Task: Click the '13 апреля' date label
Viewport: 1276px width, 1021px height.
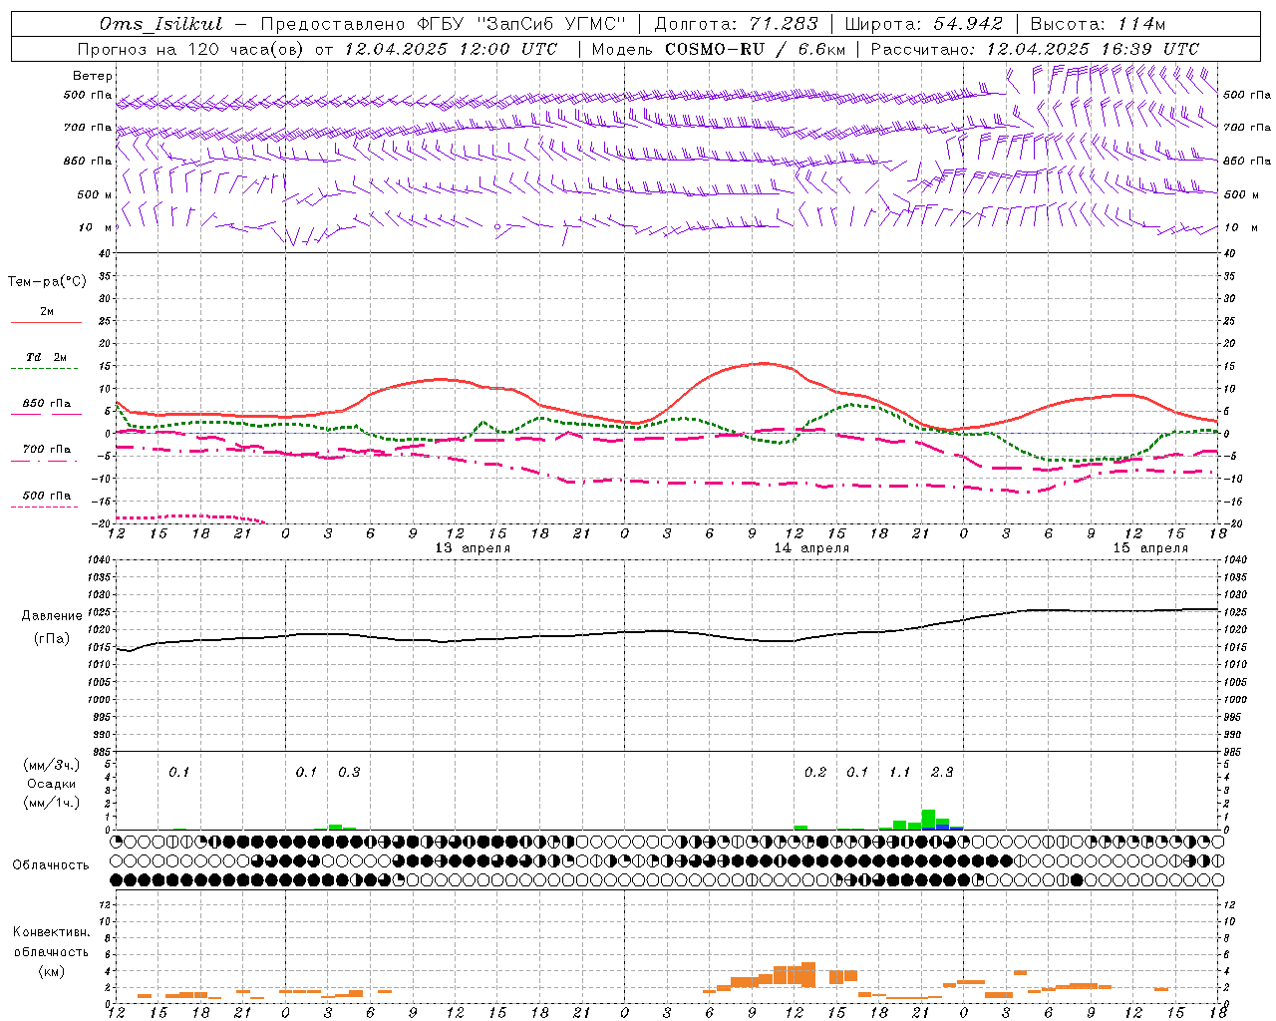Action: 473,548
